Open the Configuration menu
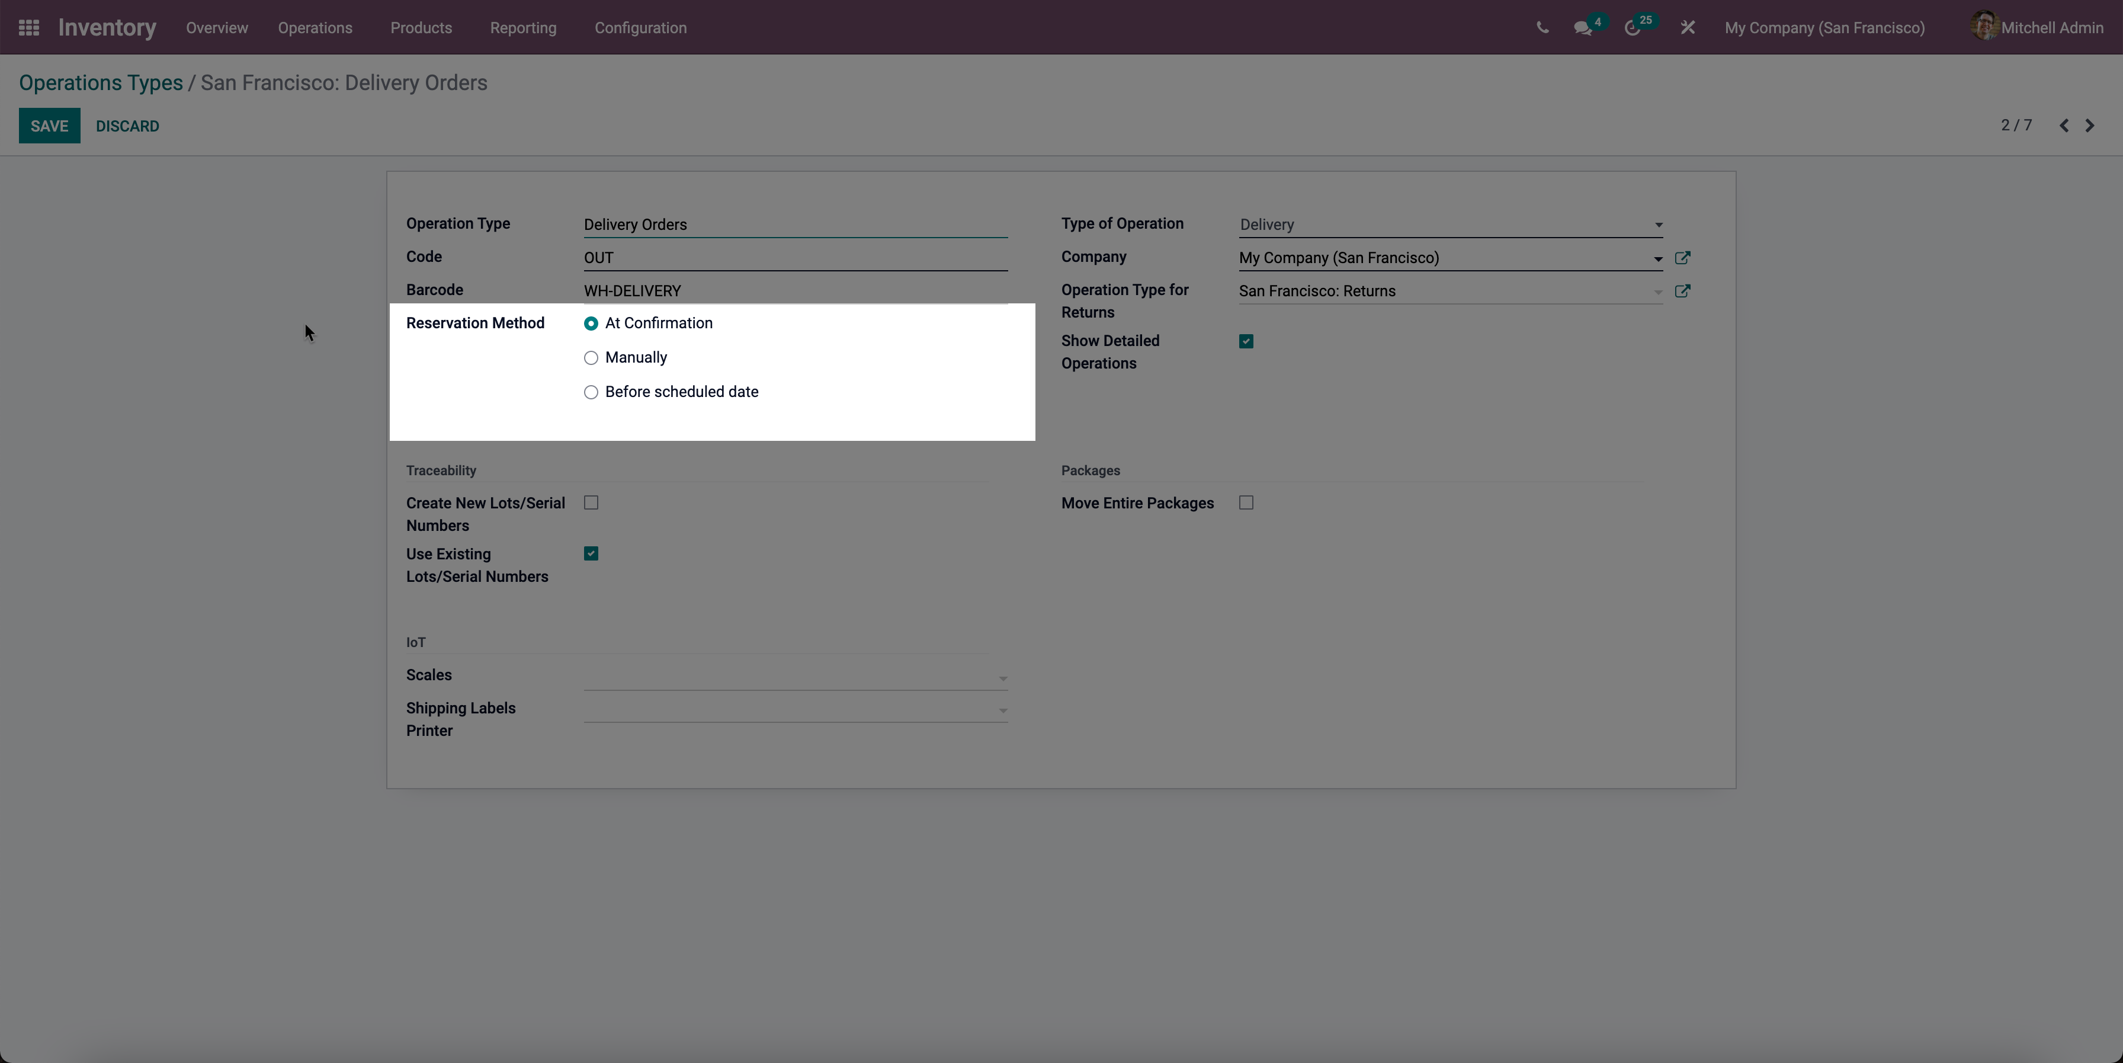 (x=640, y=27)
